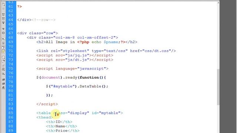
Task: Click the Expand All icon
Action: click(x=3, y=23)
